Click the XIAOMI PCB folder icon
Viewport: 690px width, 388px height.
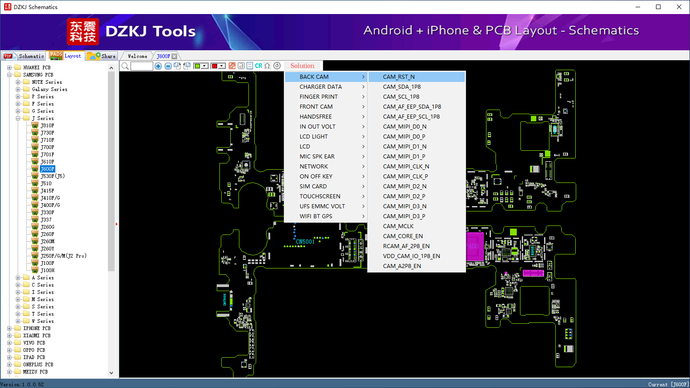click(x=18, y=335)
